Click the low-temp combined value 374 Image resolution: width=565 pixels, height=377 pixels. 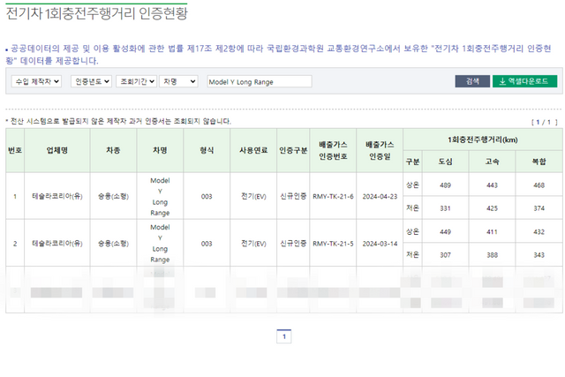539,208
